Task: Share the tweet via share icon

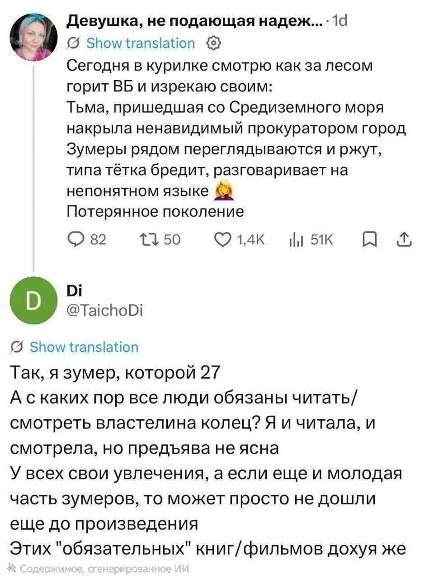Action: (404, 239)
